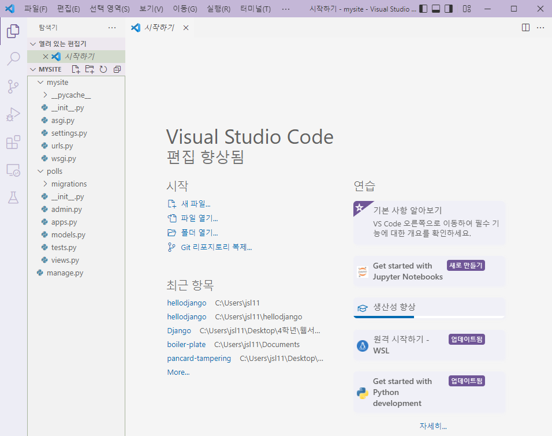Viewport: 552px width, 436px height.
Task: Click More... under recent items
Action: (x=178, y=372)
